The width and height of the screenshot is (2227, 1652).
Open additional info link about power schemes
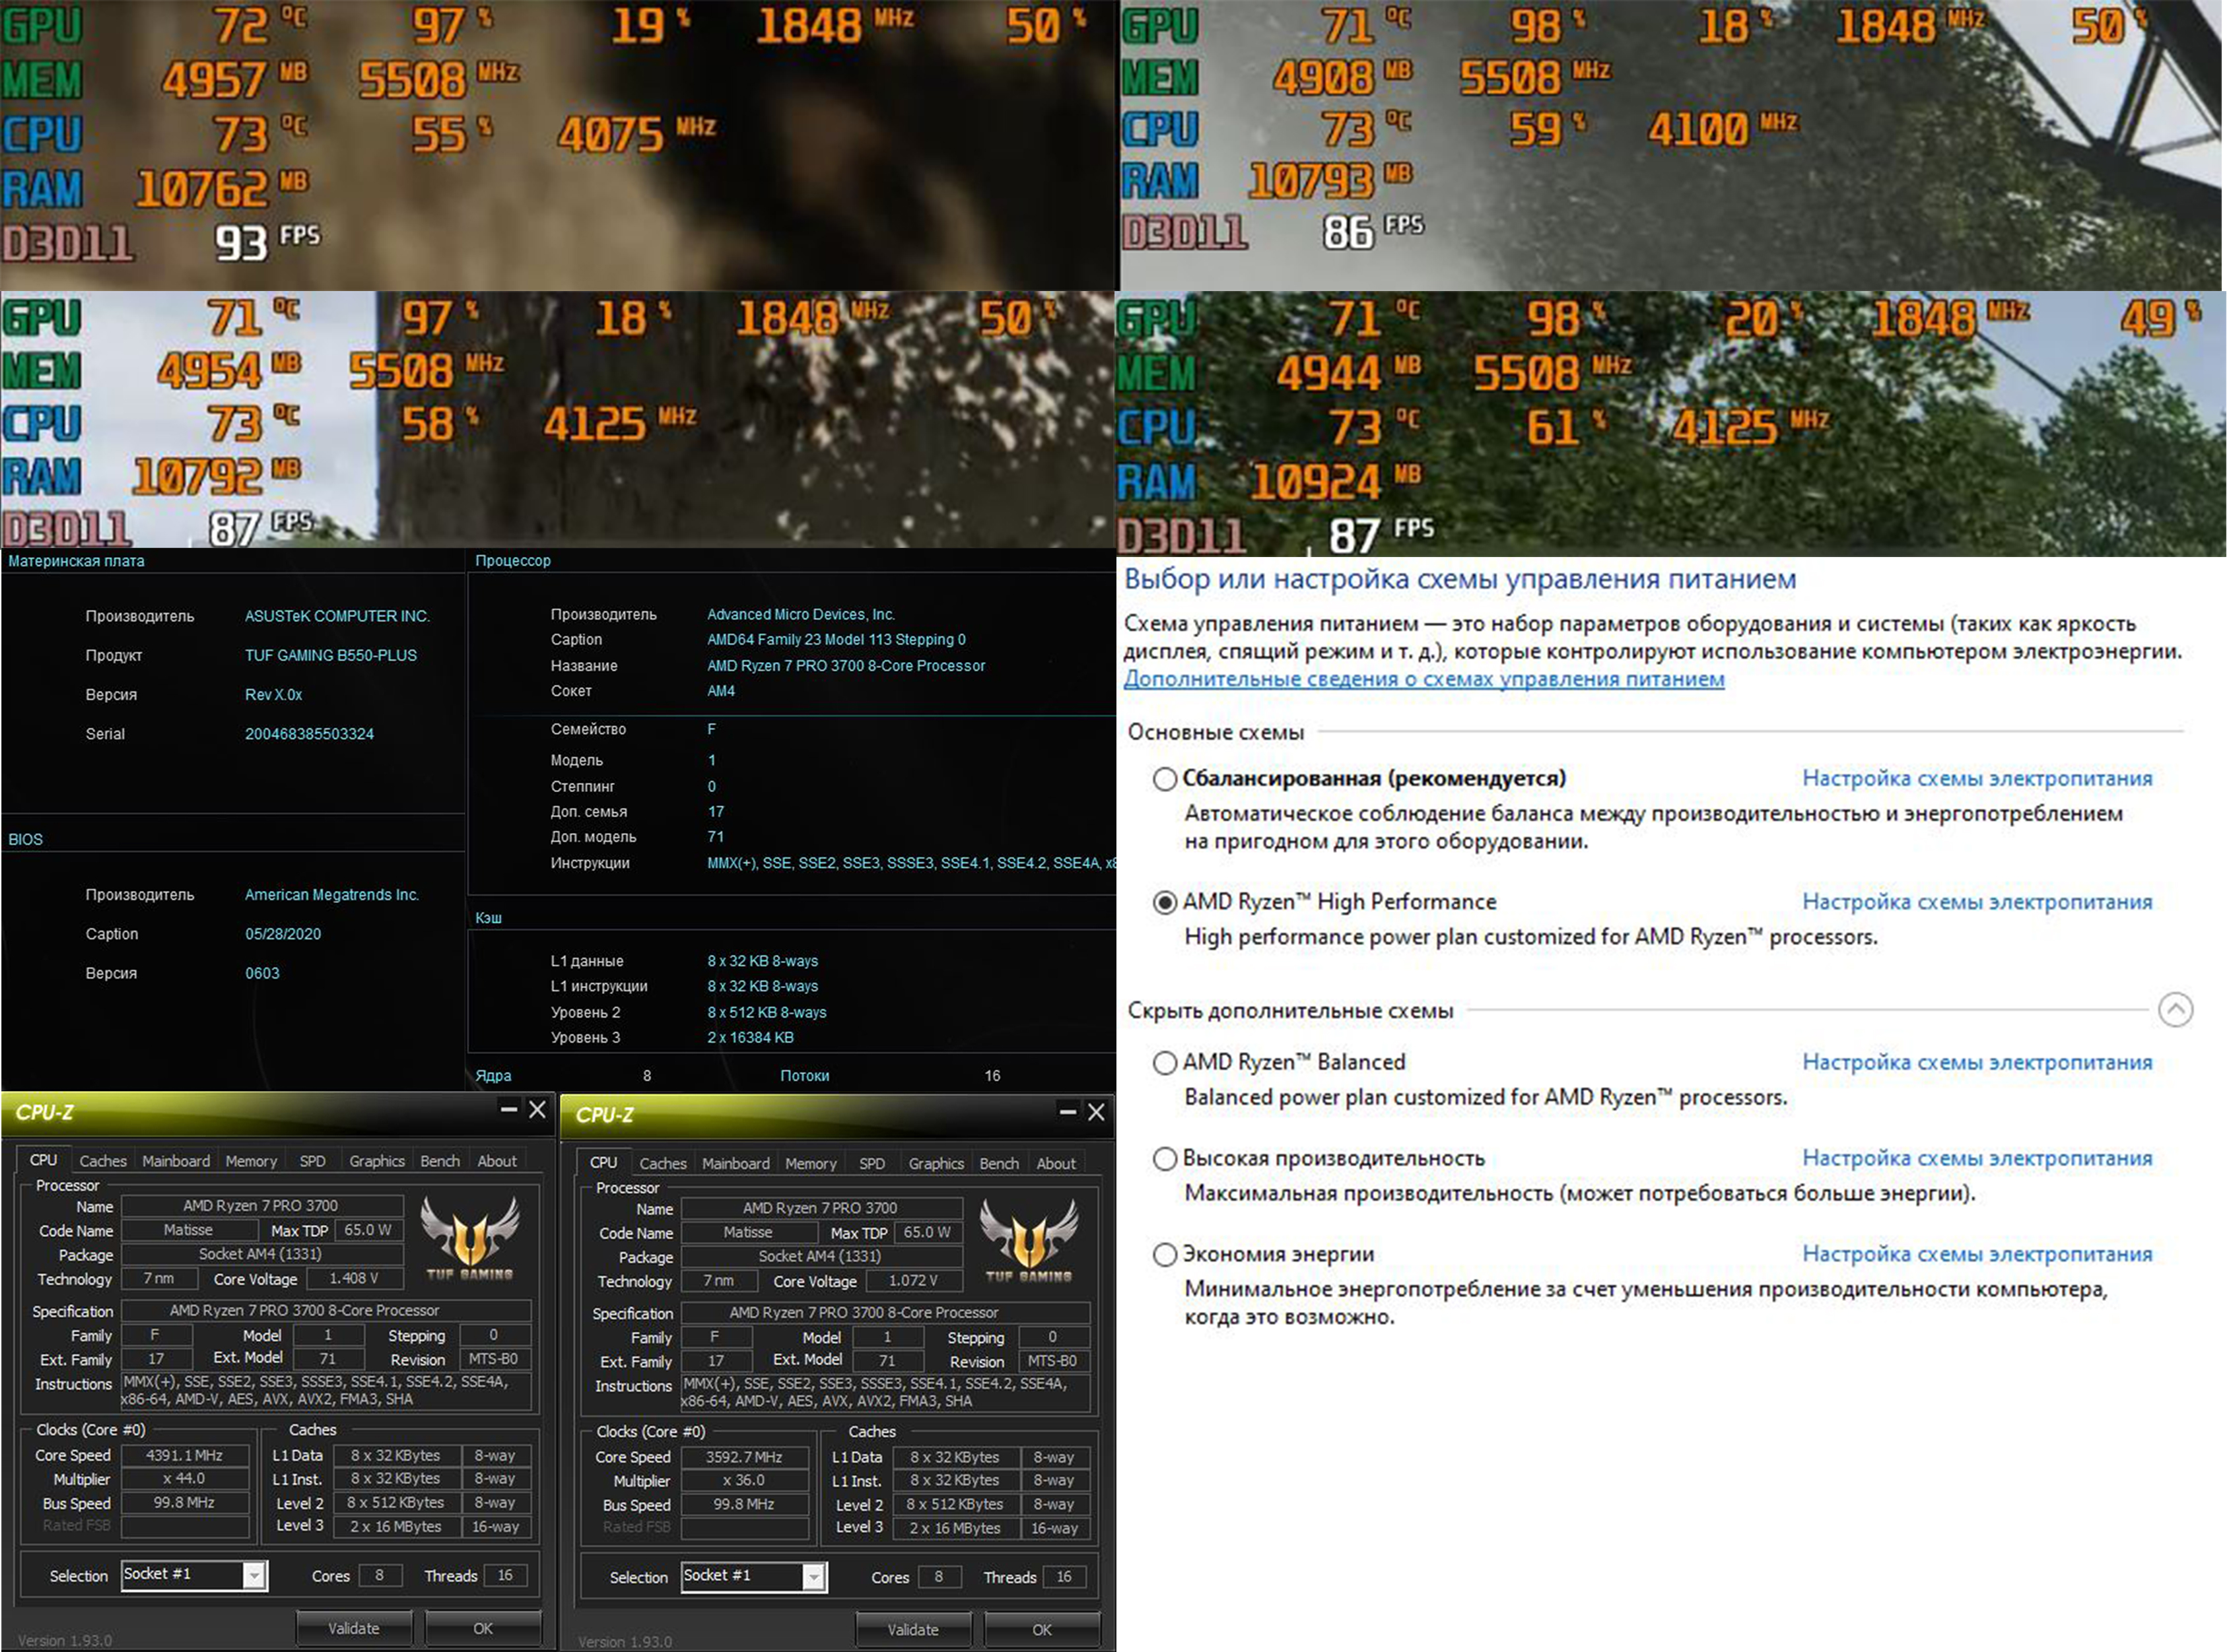(x=1423, y=679)
